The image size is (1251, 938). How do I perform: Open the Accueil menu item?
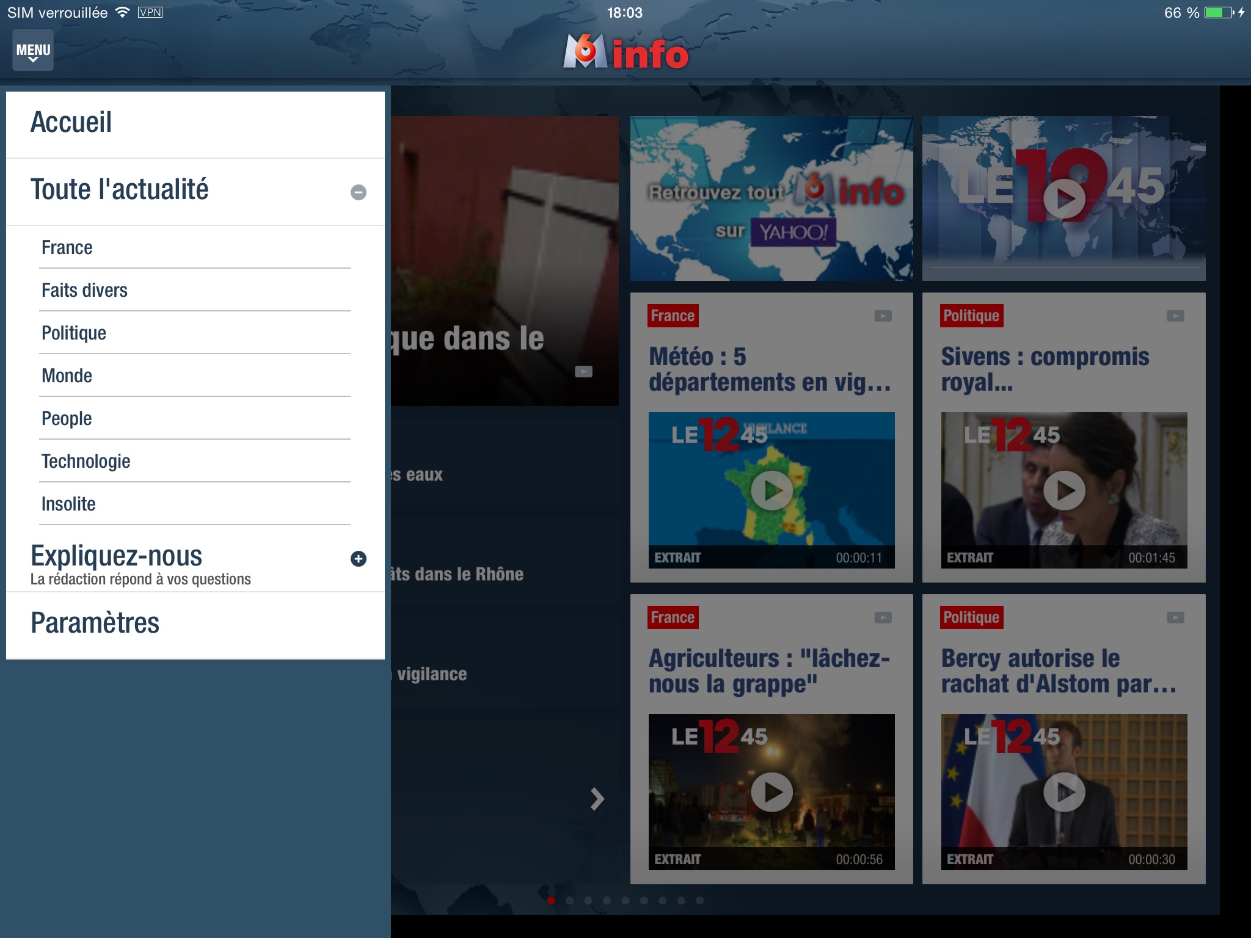click(72, 123)
